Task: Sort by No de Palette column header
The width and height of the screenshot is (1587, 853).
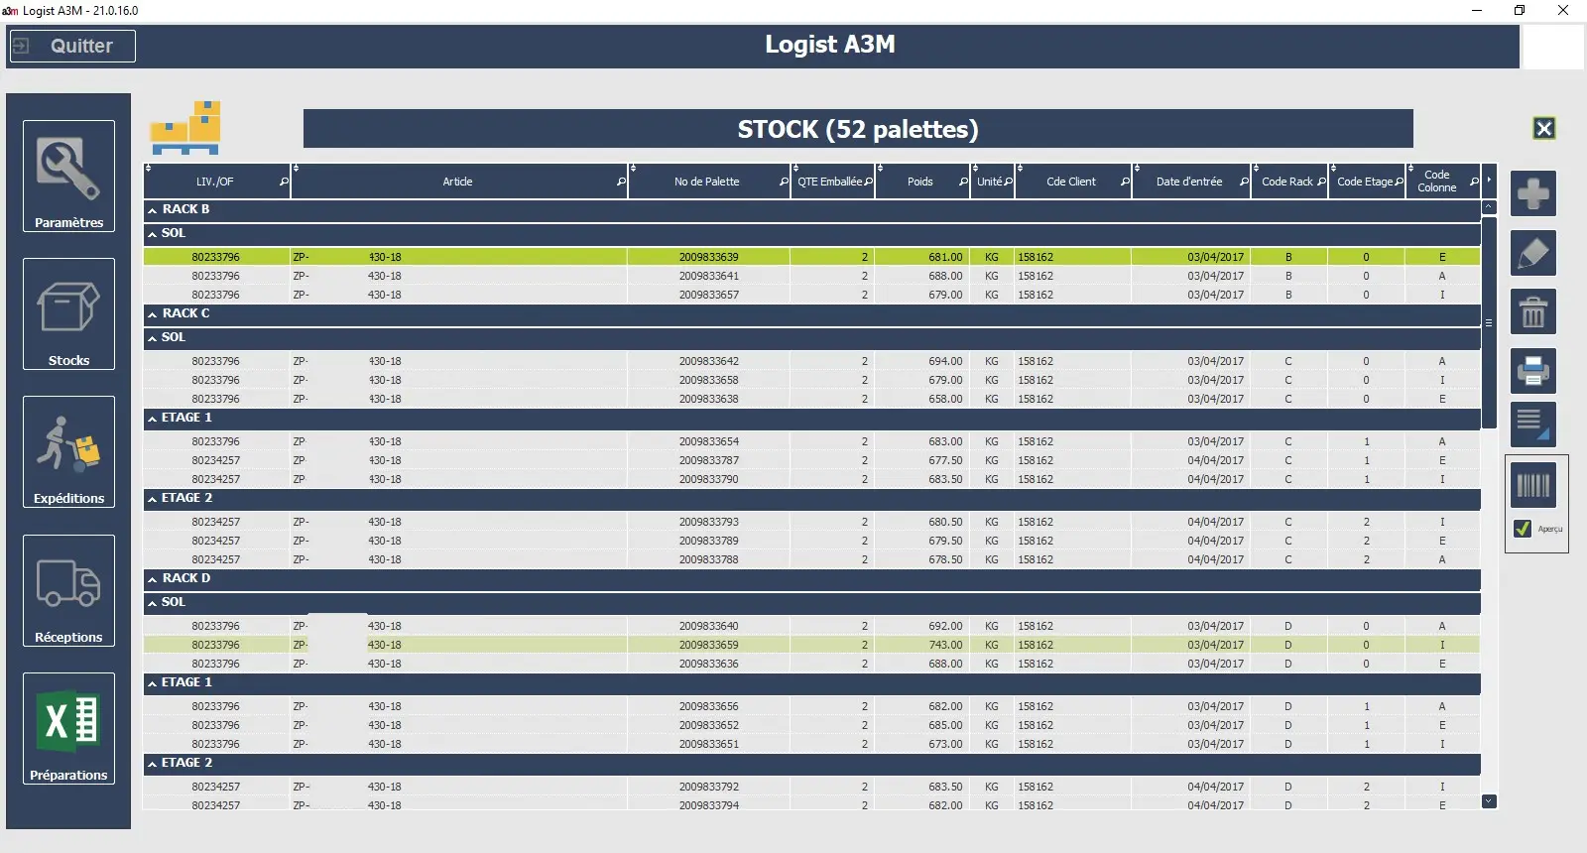Action: [706, 183]
